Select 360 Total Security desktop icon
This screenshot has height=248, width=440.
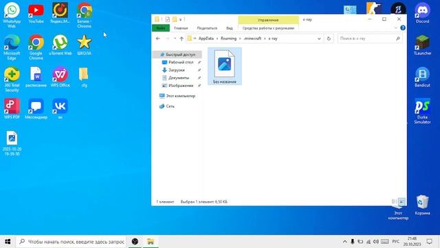pyautogui.click(x=12, y=79)
